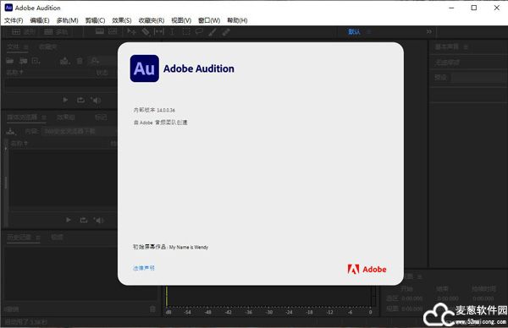This screenshot has width=508, height=328.
Task: Click the 内部版本 14.0.0.36 text
Action: (154, 110)
